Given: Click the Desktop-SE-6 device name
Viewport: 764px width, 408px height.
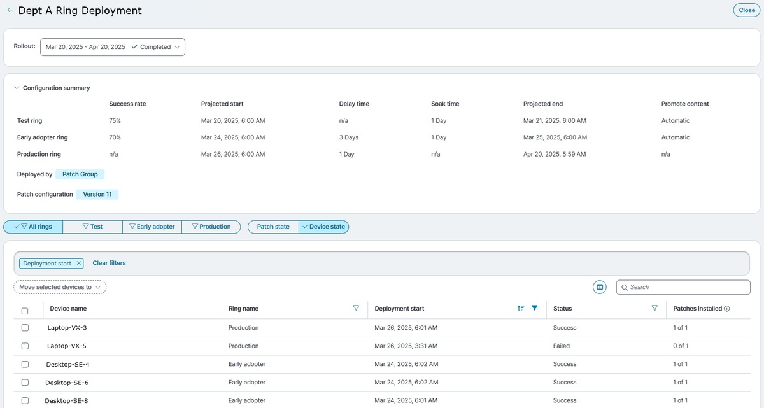Looking at the screenshot, I should (67, 383).
